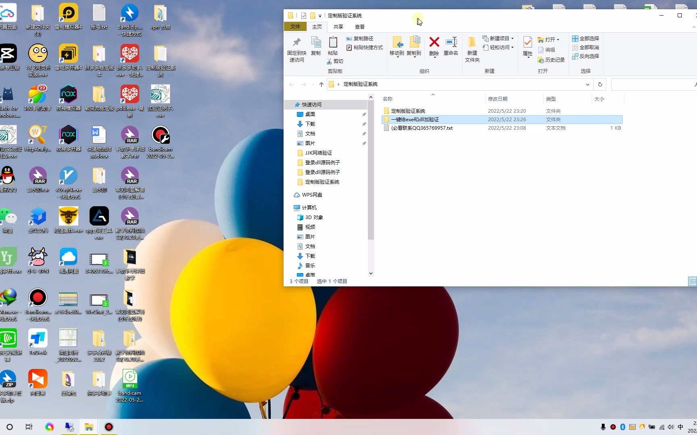Click bandicam MP4 video file on desktop
The image size is (697, 435).
tap(129, 385)
